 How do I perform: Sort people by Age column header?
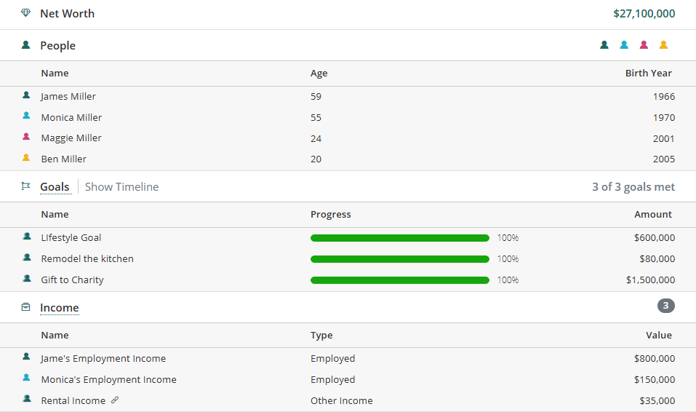point(319,73)
